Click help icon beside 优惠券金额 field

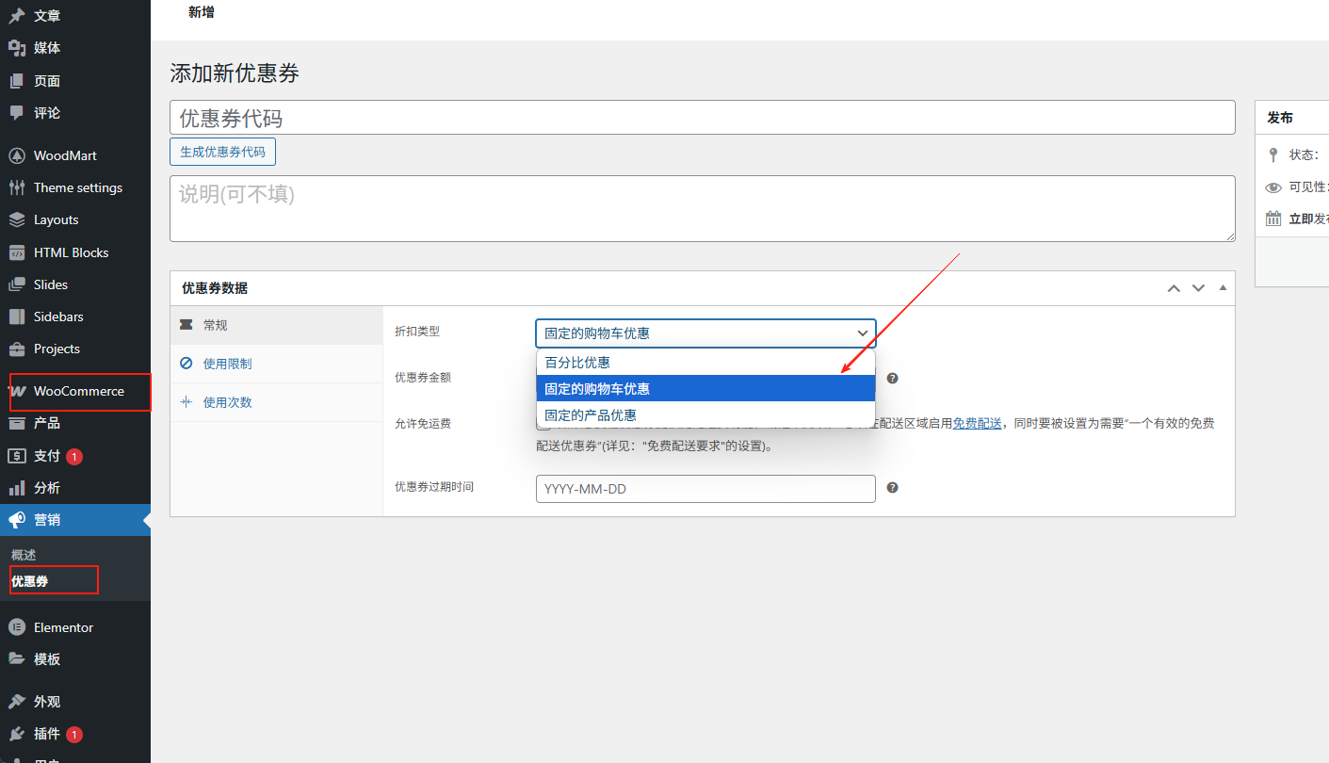[x=892, y=378]
